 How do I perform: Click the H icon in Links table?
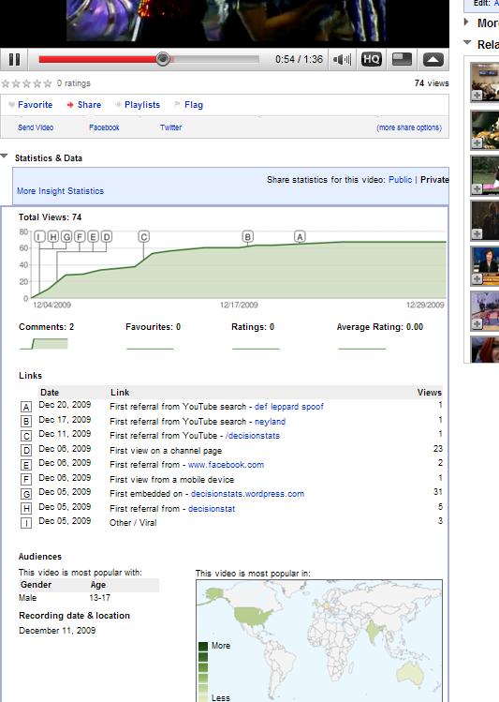[x=26, y=508]
